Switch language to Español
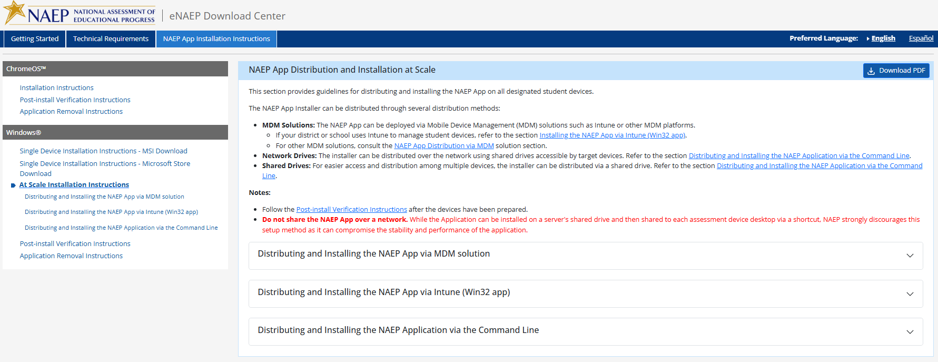 click(921, 38)
